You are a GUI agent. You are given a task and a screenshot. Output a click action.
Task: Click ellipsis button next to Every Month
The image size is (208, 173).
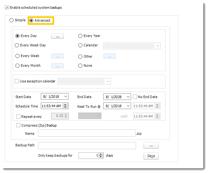tap(57, 66)
